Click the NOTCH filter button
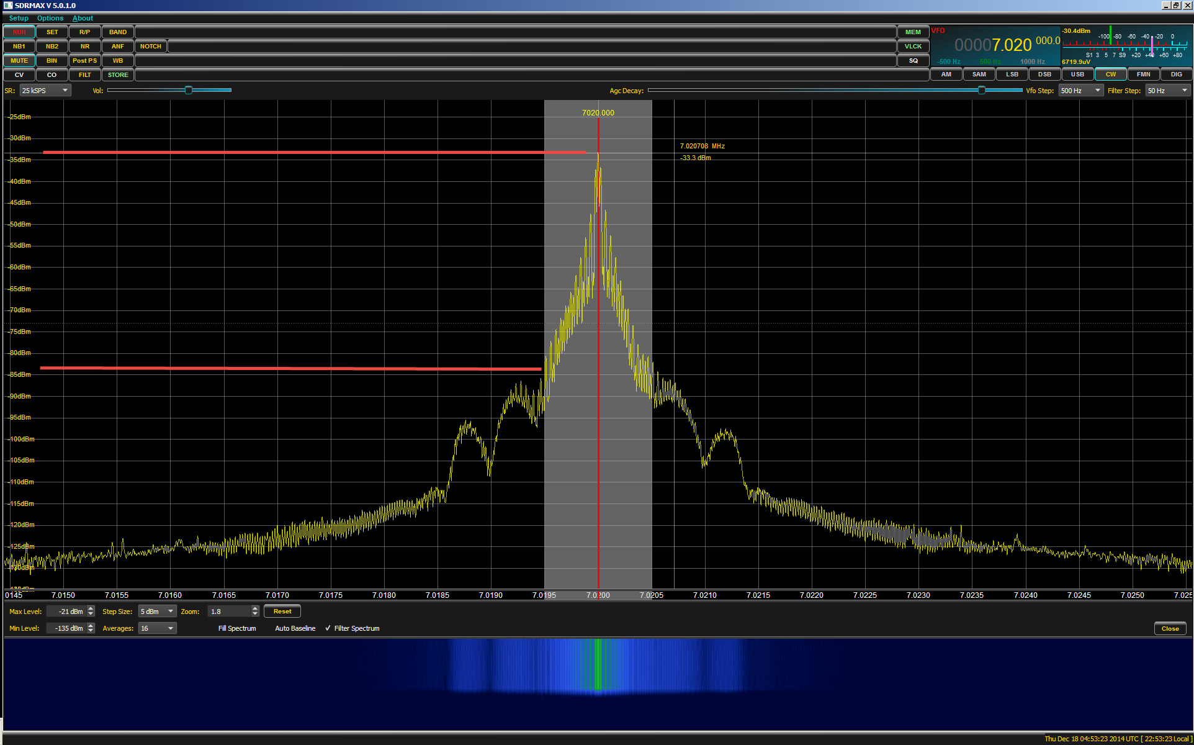1194x745 pixels. point(151,47)
